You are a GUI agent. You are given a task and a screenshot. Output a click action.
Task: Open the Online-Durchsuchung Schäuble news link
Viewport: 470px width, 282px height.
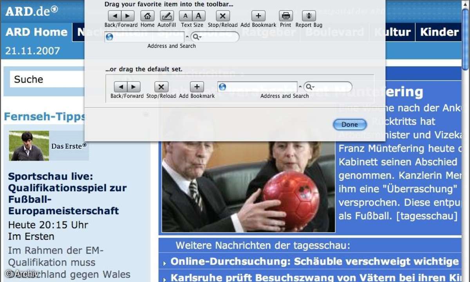[315, 262]
